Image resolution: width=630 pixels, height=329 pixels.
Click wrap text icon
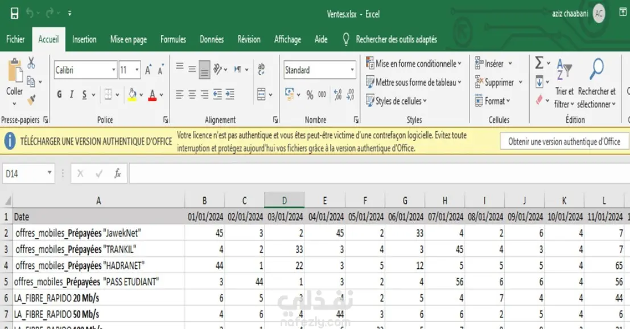coord(261,69)
